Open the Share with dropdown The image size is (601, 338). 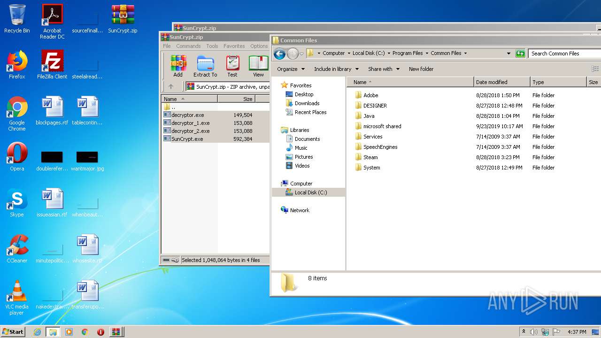pos(384,69)
